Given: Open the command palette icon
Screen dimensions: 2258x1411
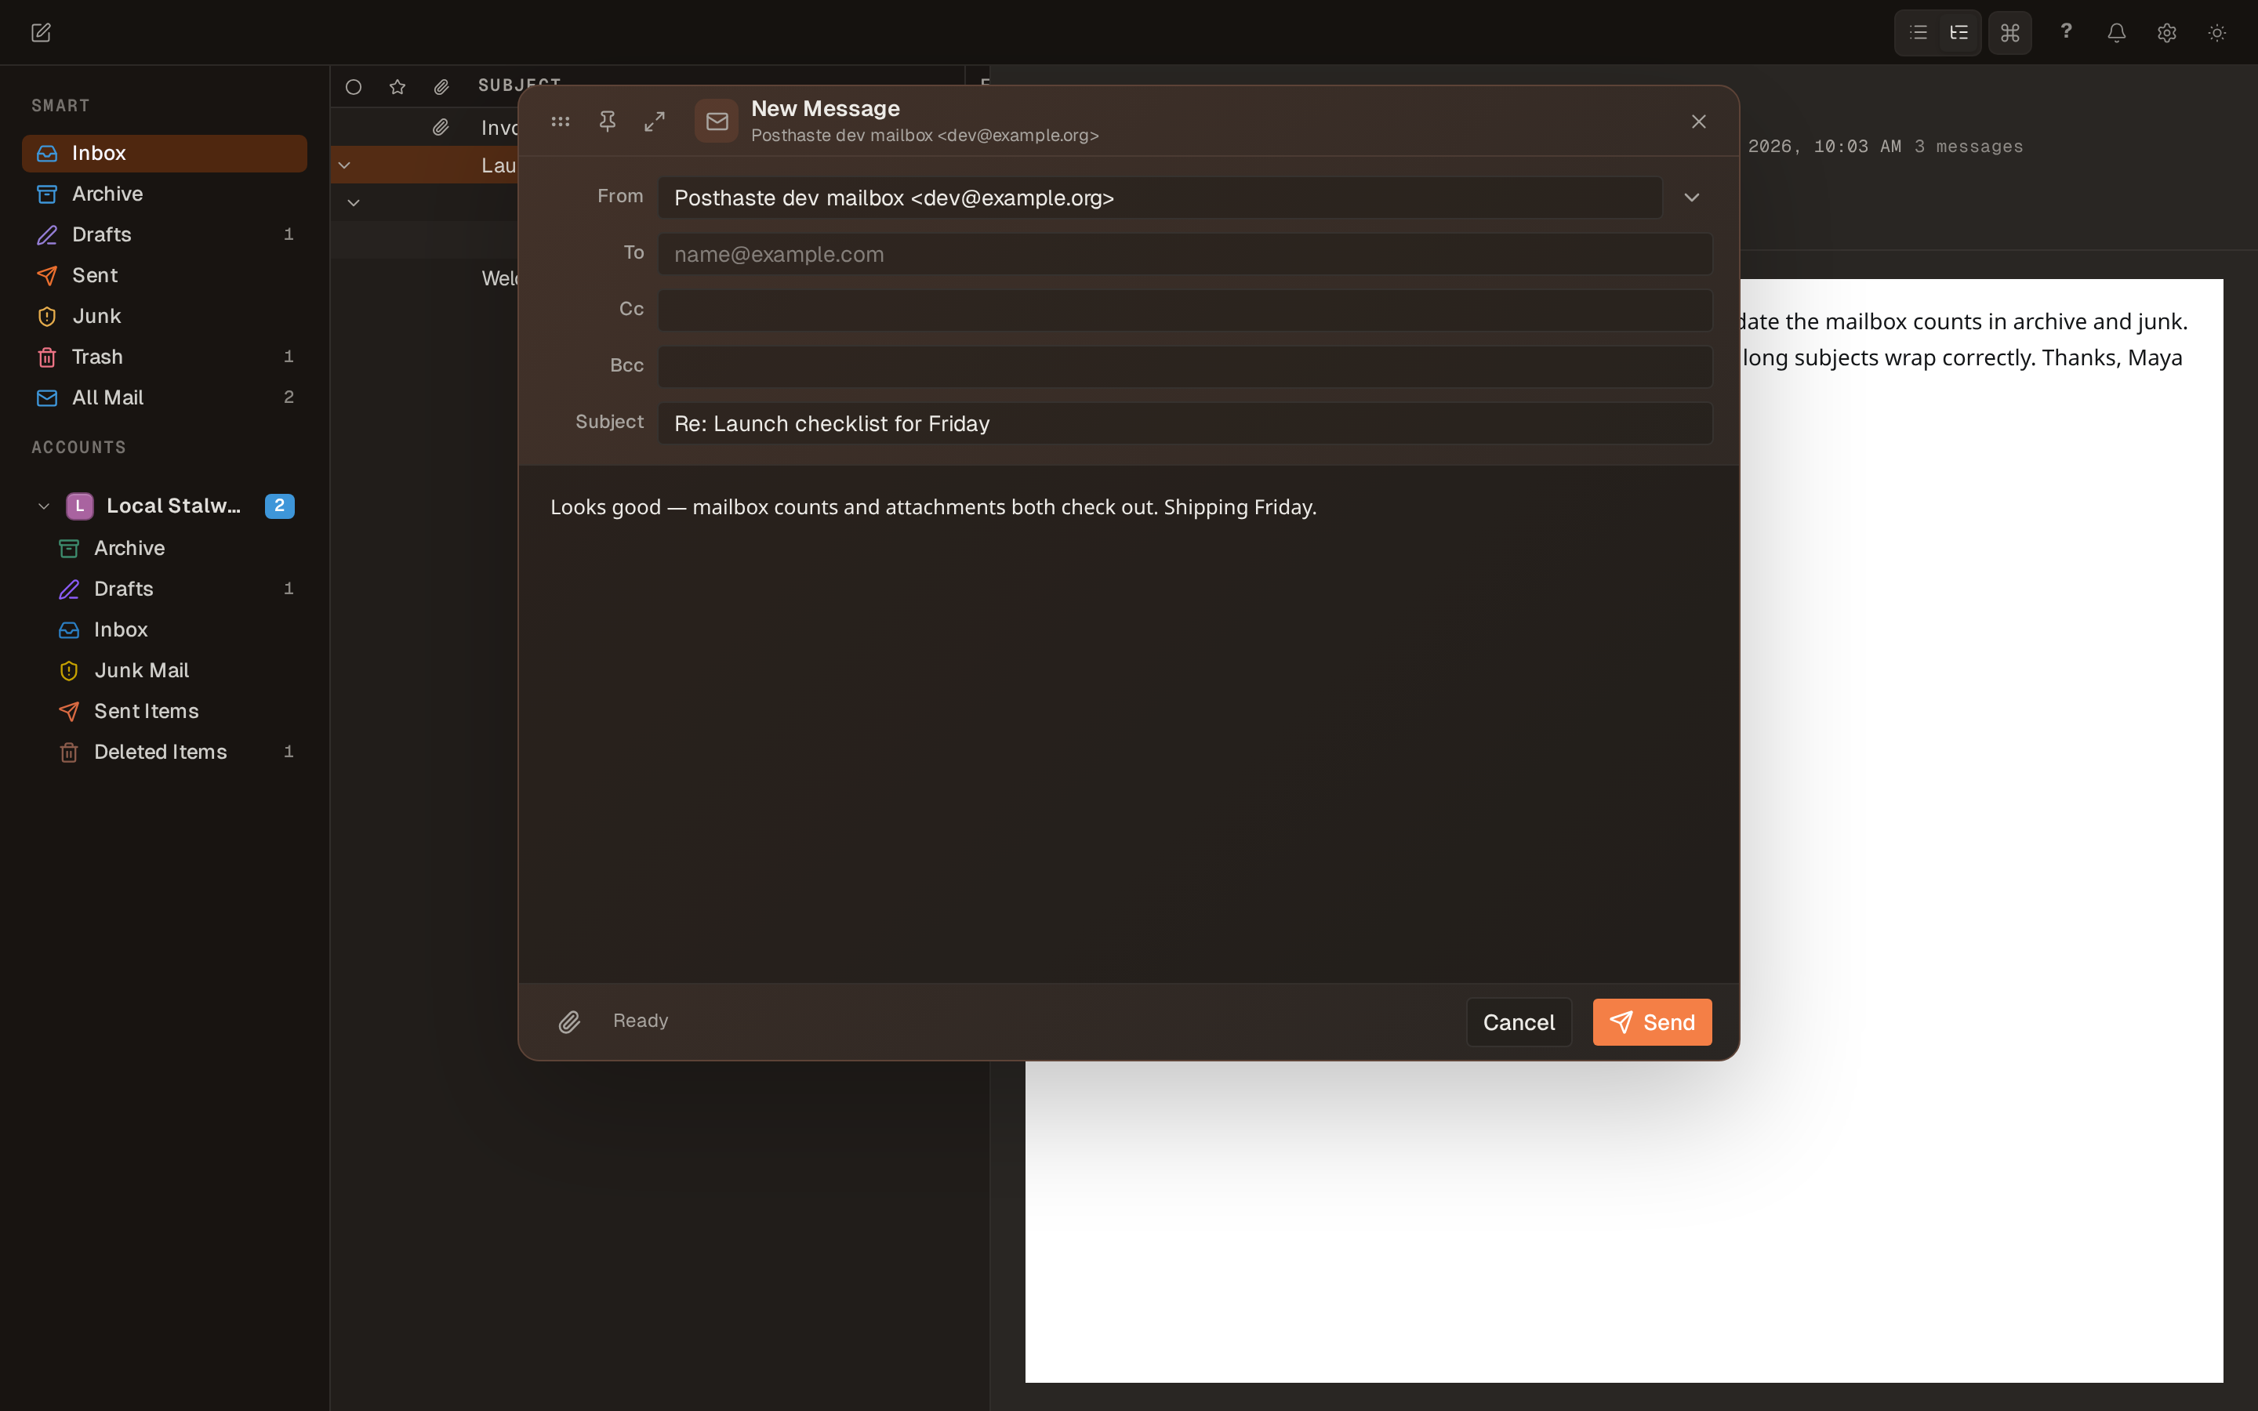Looking at the screenshot, I should click(x=2009, y=33).
